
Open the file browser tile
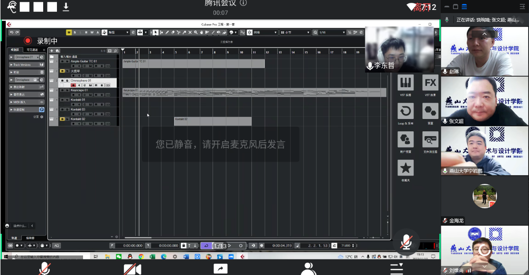click(430, 140)
